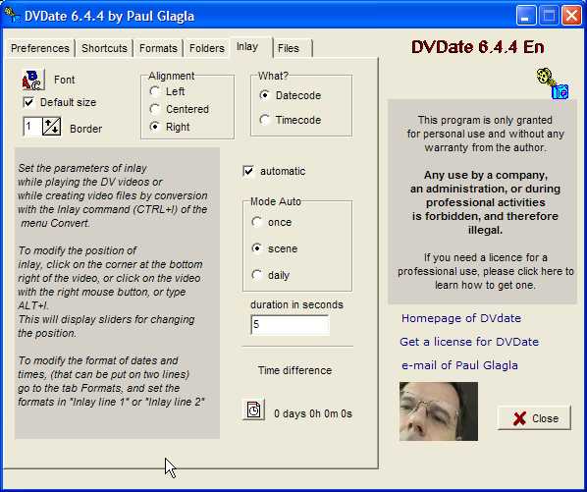This screenshot has width=587, height=492.
Task: Click the duration in seconds field
Action: (291, 324)
